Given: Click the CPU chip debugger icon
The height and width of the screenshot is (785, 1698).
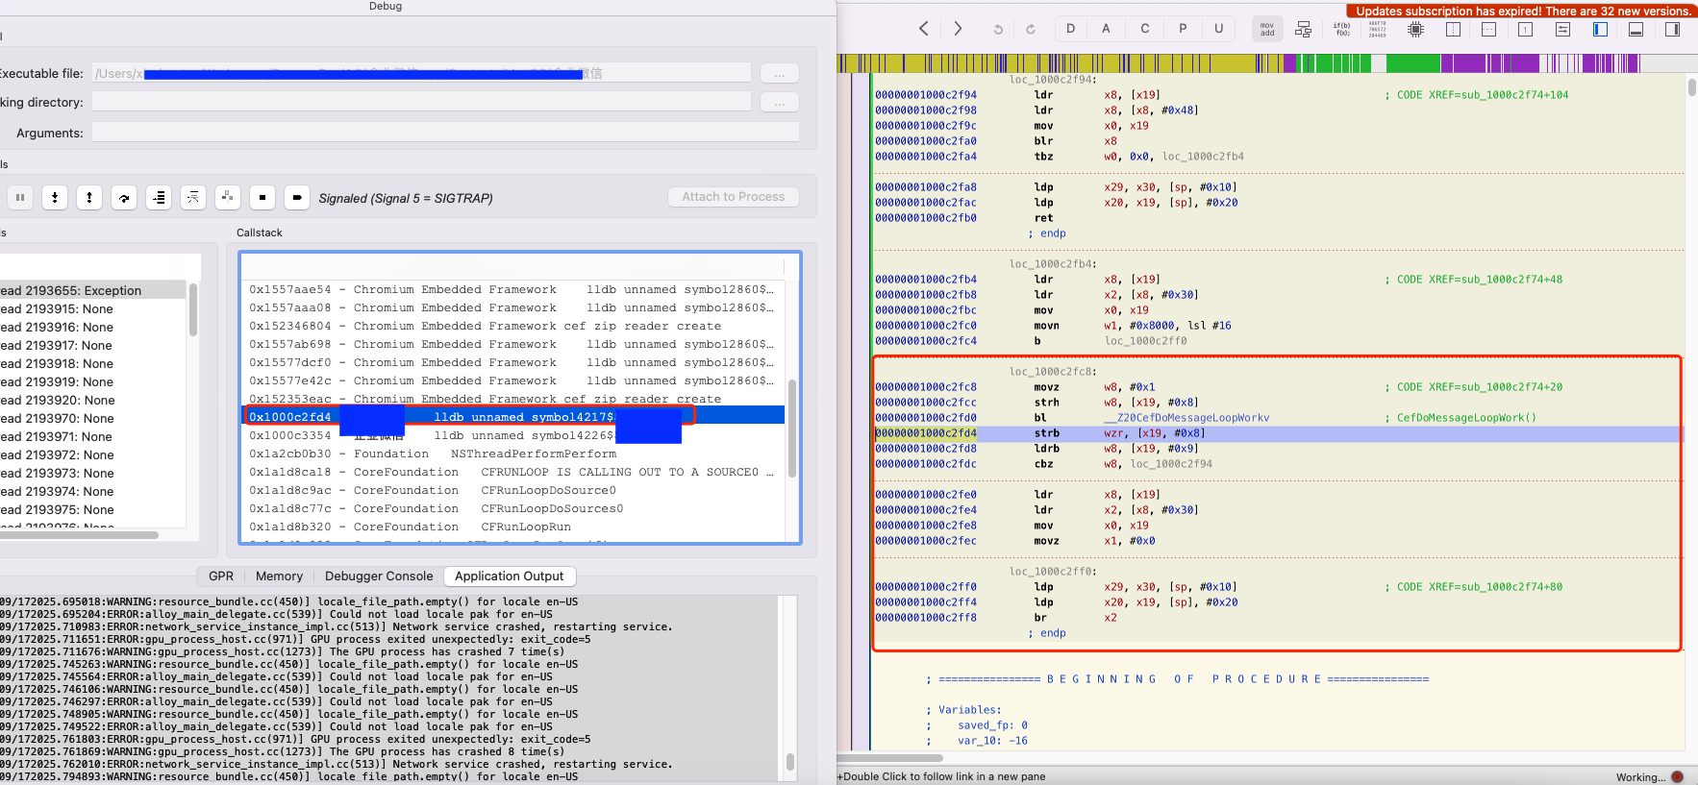Looking at the screenshot, I should [x=1415, y=30].
